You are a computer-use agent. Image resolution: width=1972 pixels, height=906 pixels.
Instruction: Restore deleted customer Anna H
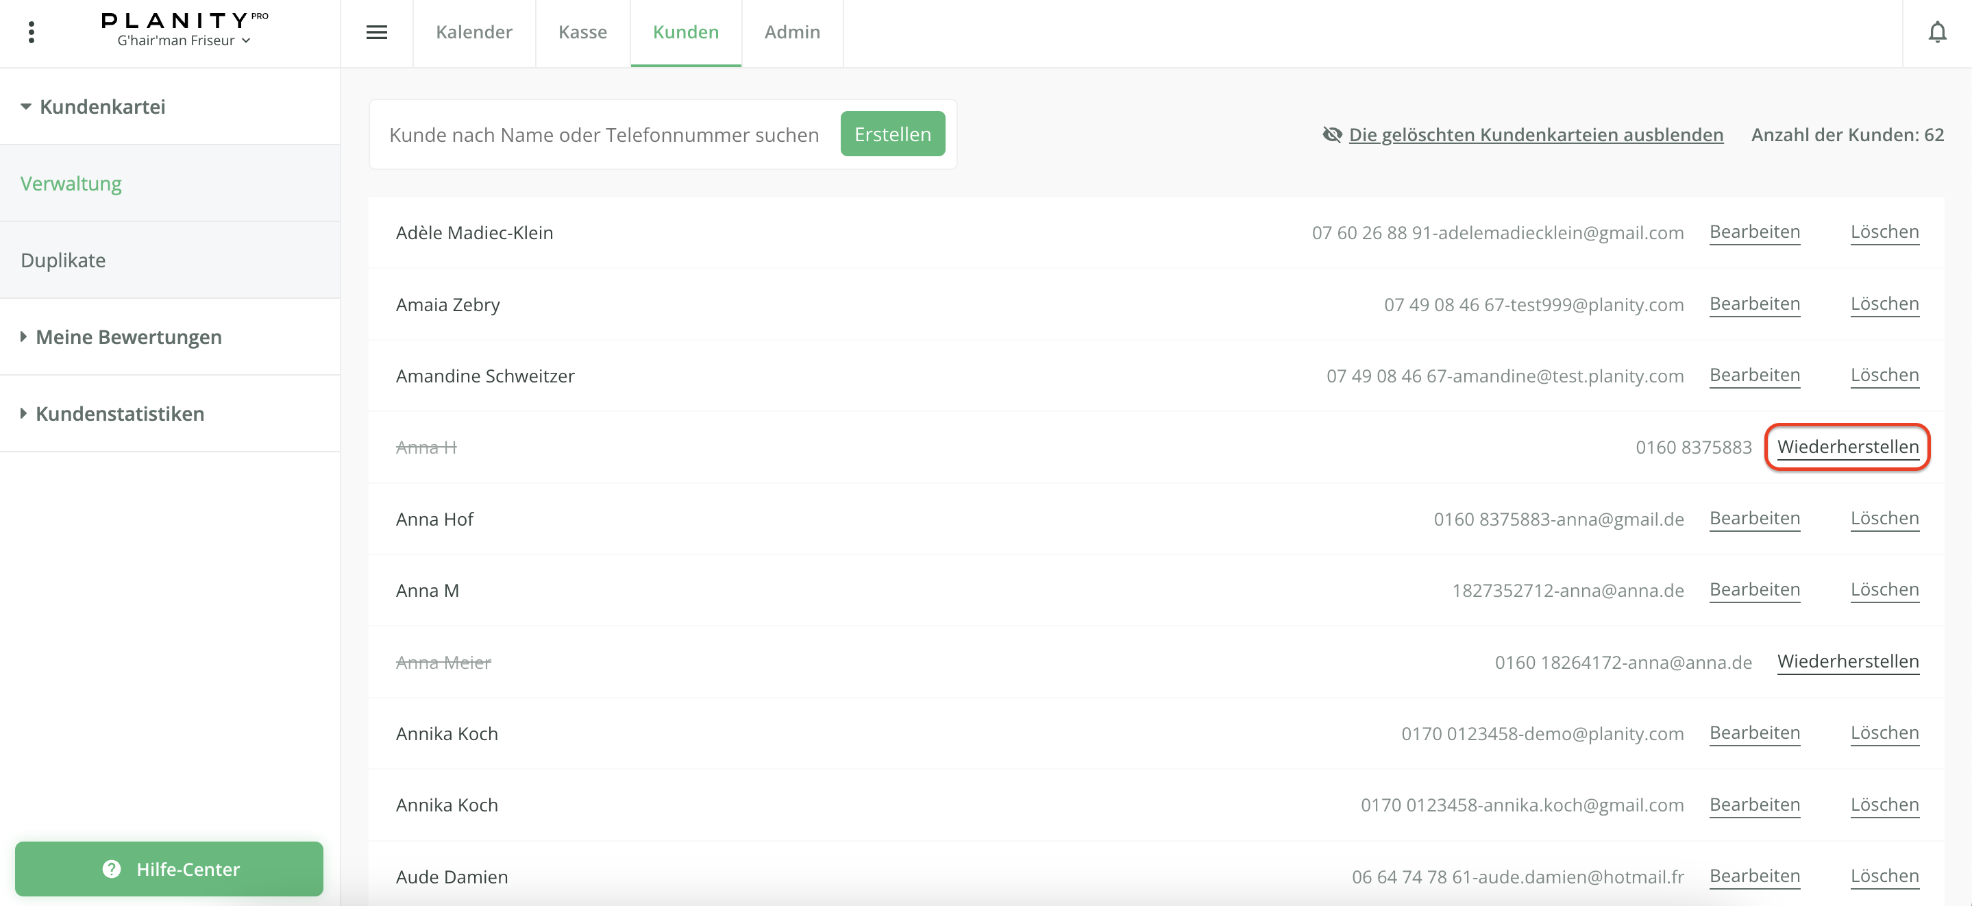click(x=1847, y=447)
